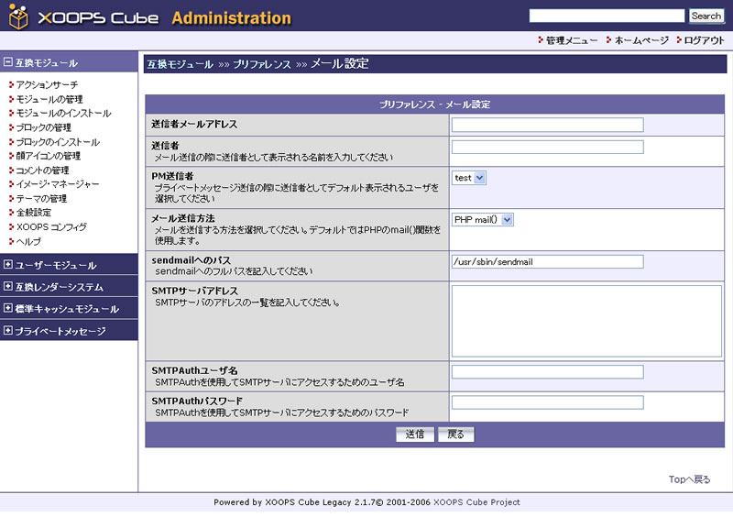Click the Search button
733x517 pixels.
706,16
